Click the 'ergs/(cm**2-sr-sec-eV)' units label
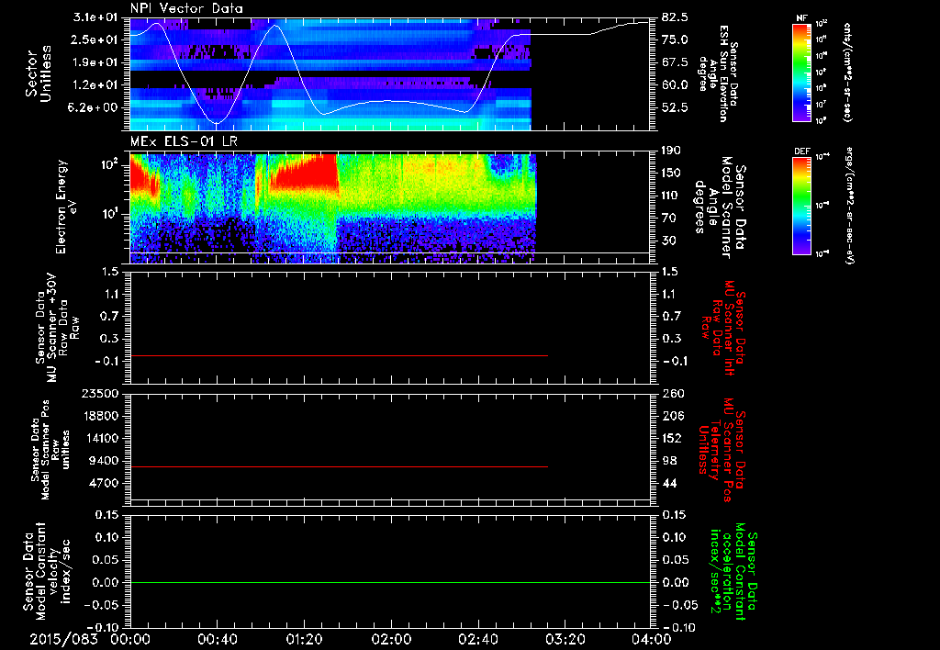This screenshot has width=940, height=650. (x=850, y=205)
